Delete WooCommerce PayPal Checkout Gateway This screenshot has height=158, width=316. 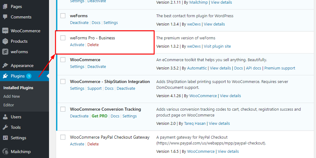(93, 144)
